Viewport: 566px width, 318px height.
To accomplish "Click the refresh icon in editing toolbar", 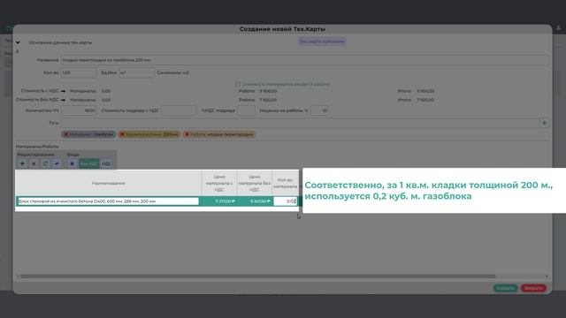I will (45, 163).
